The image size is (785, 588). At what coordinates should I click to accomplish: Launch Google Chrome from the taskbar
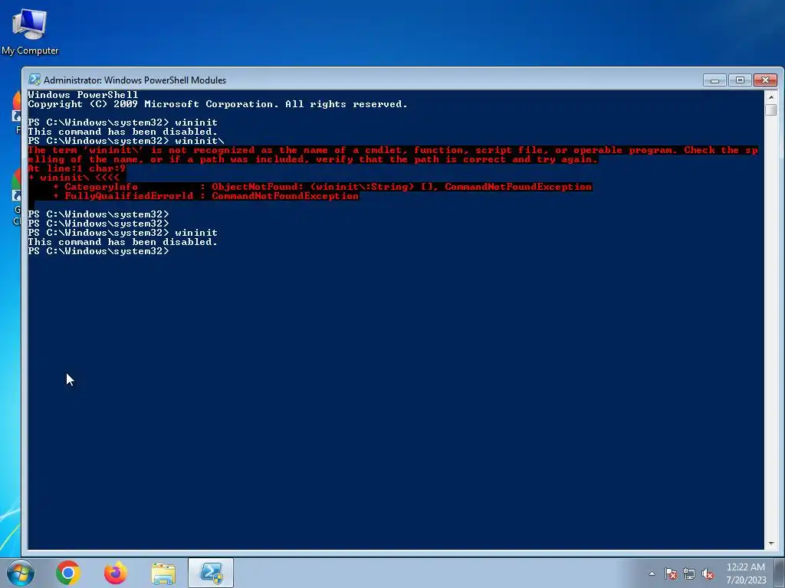pyautogui.click(x=68, y=573)
